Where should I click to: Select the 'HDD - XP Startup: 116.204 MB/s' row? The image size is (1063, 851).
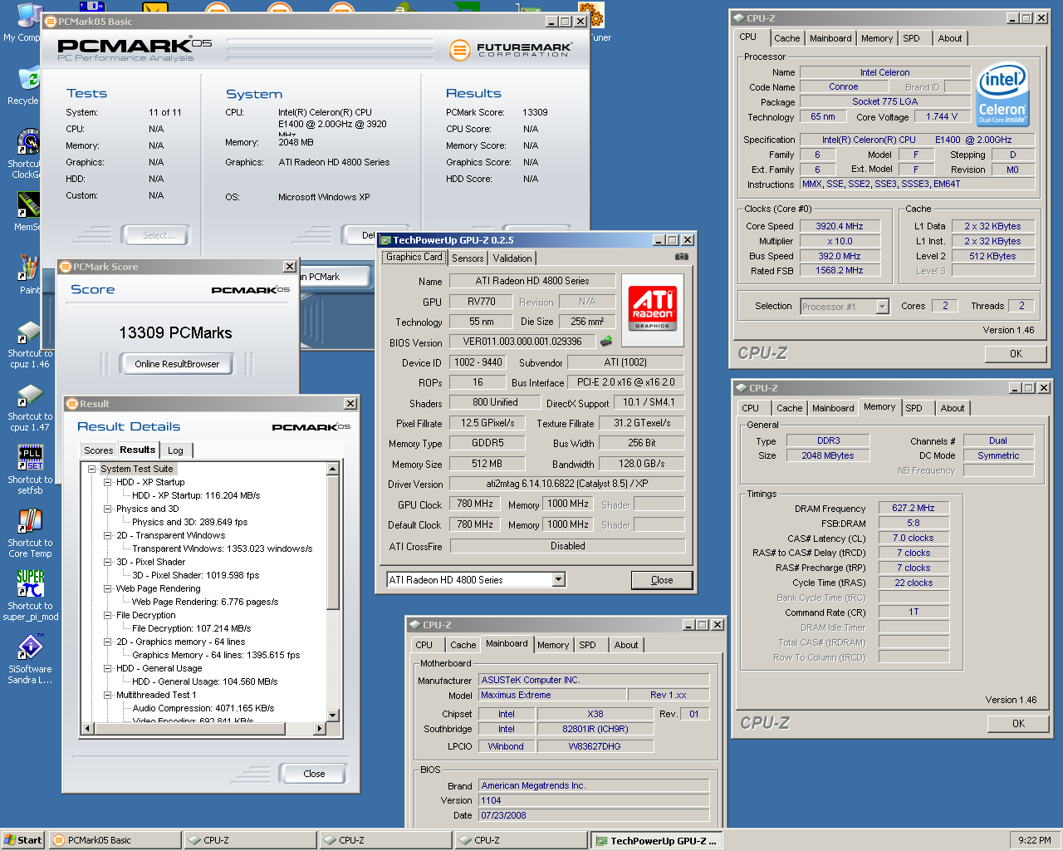tap(196, 495)
